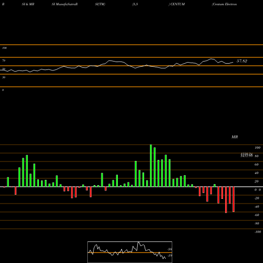Open the mini line chart thumbnail at bottom

pos(130,252)
